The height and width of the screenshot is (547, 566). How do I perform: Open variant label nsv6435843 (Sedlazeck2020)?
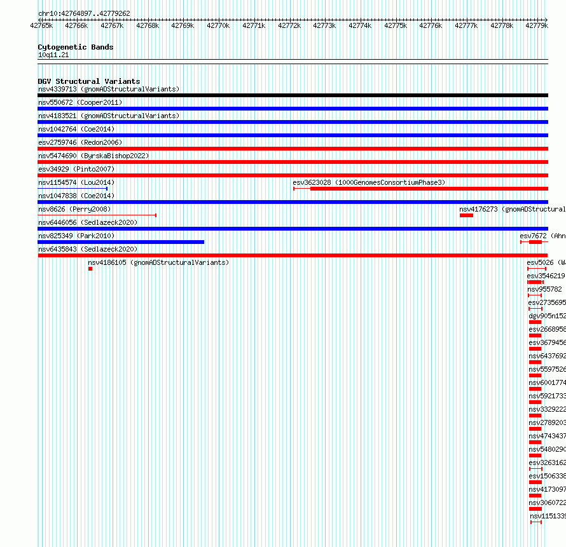click(x=88, y=249)
